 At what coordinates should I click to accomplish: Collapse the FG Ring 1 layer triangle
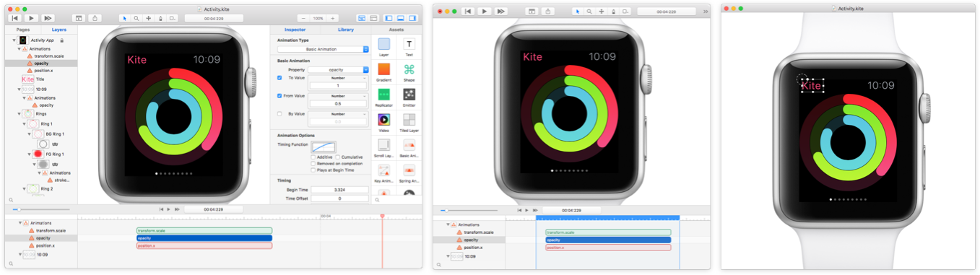coord(30,154)
